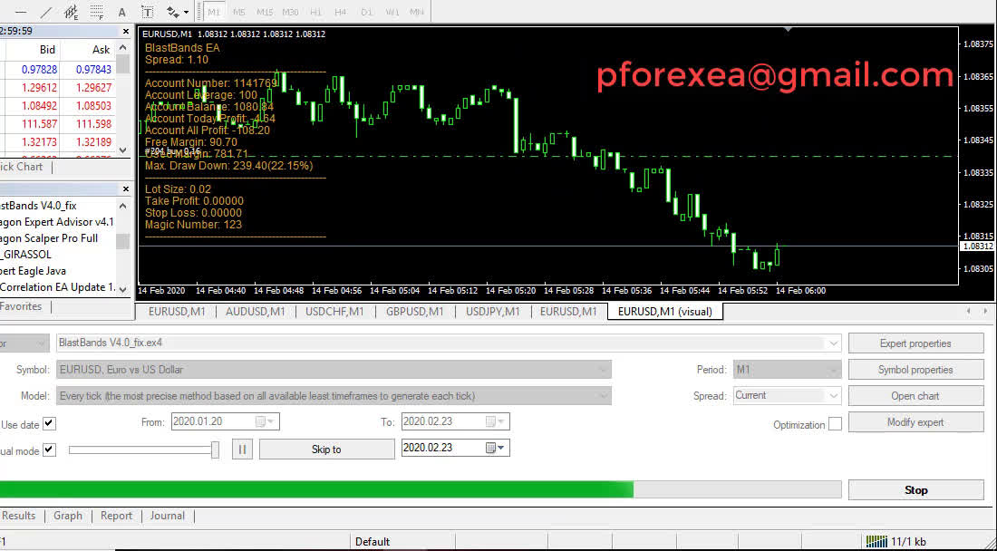Enable the Optimization checkbox
This screenshot has height=551, width=997.
[835, 423]
